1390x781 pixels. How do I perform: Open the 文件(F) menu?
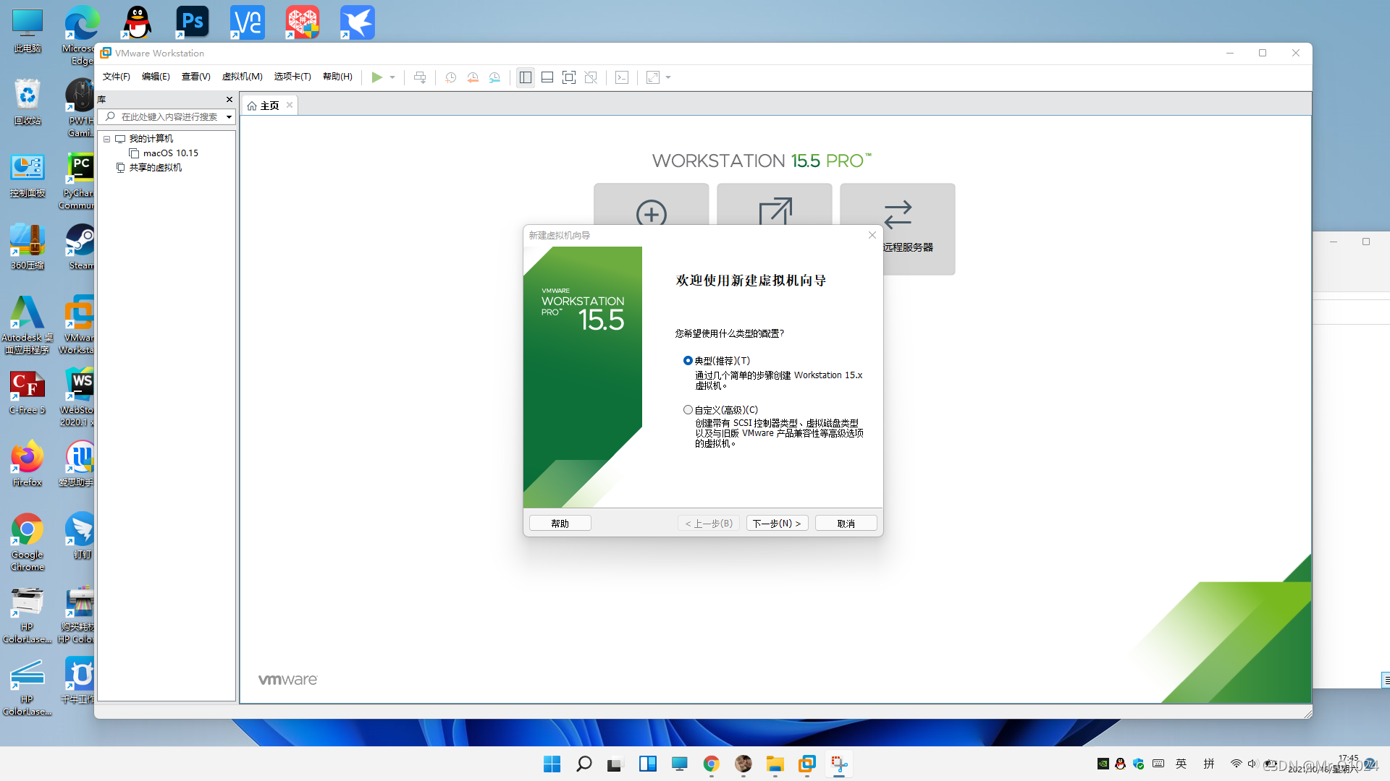tap(116, 77)
